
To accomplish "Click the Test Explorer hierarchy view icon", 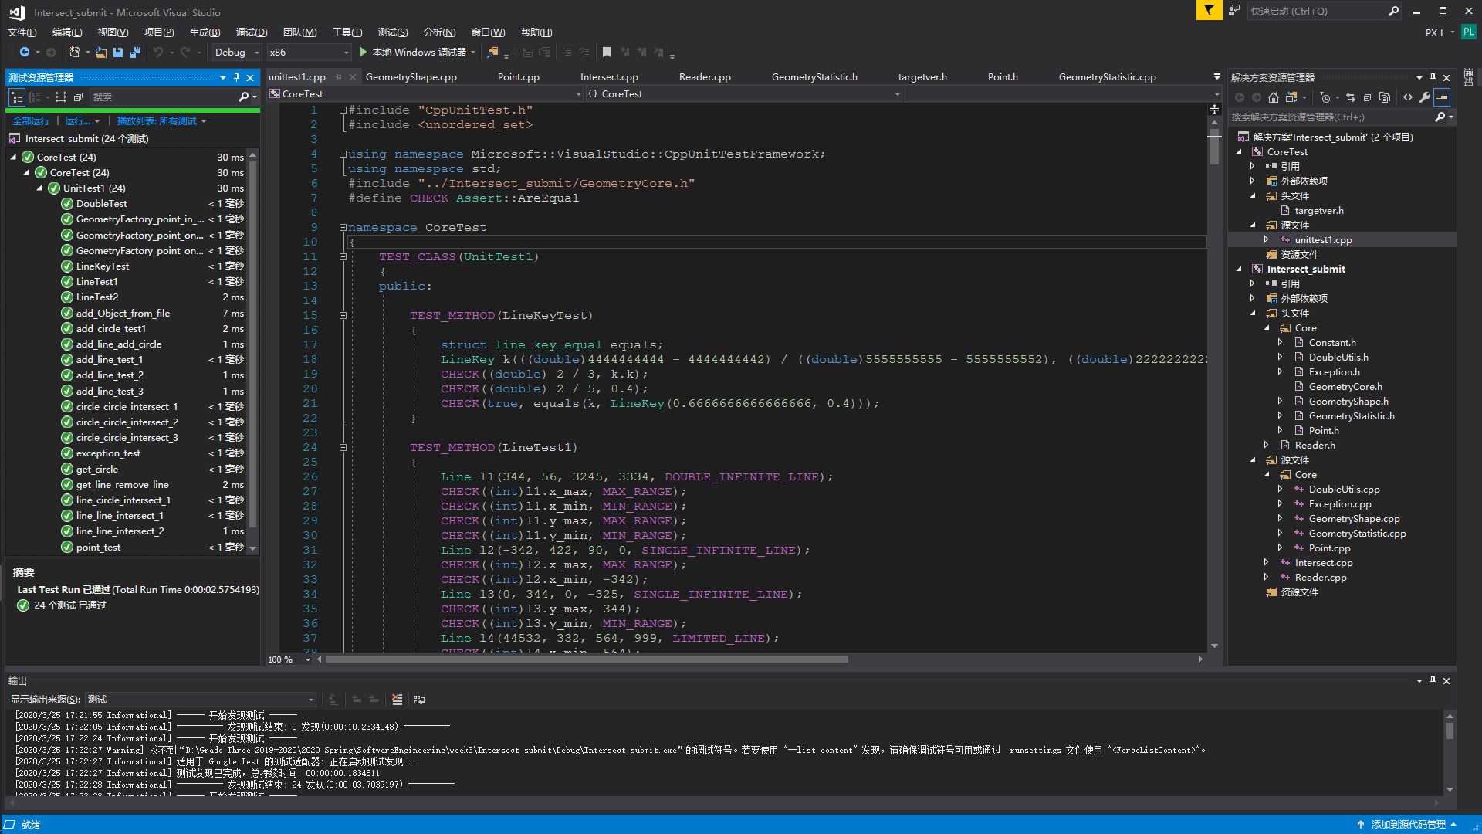I will click(x=16, y=97).
